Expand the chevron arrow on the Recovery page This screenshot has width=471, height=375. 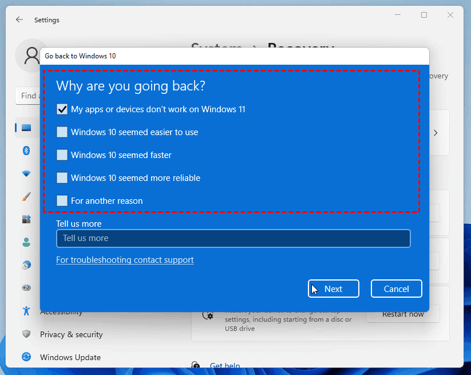coord(436,132)
